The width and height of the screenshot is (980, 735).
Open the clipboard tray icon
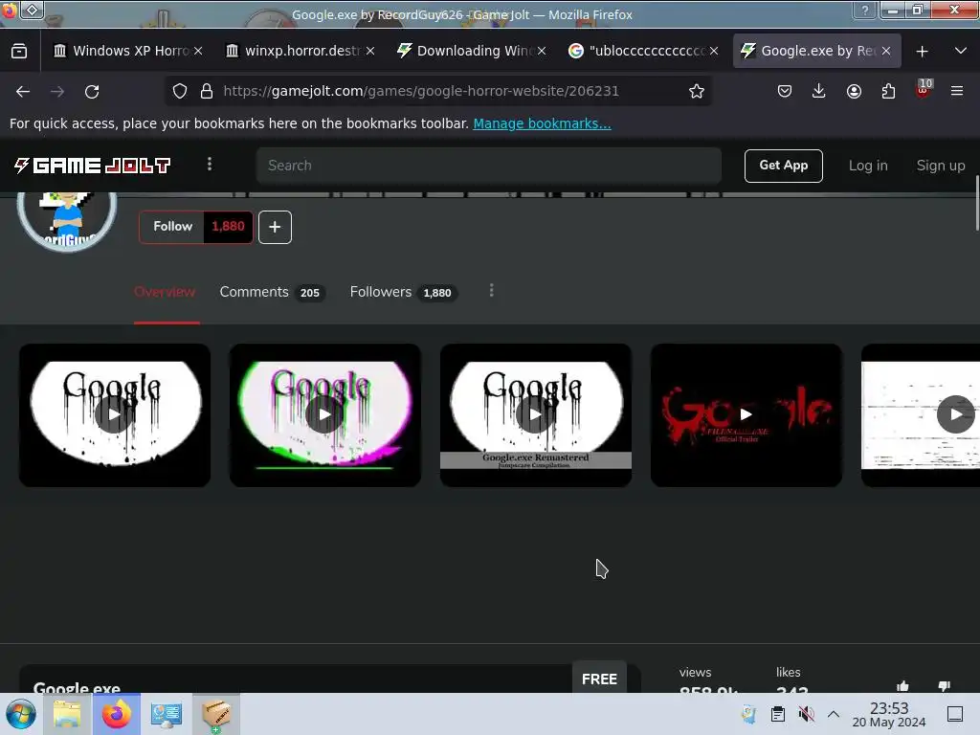point(777,714)
